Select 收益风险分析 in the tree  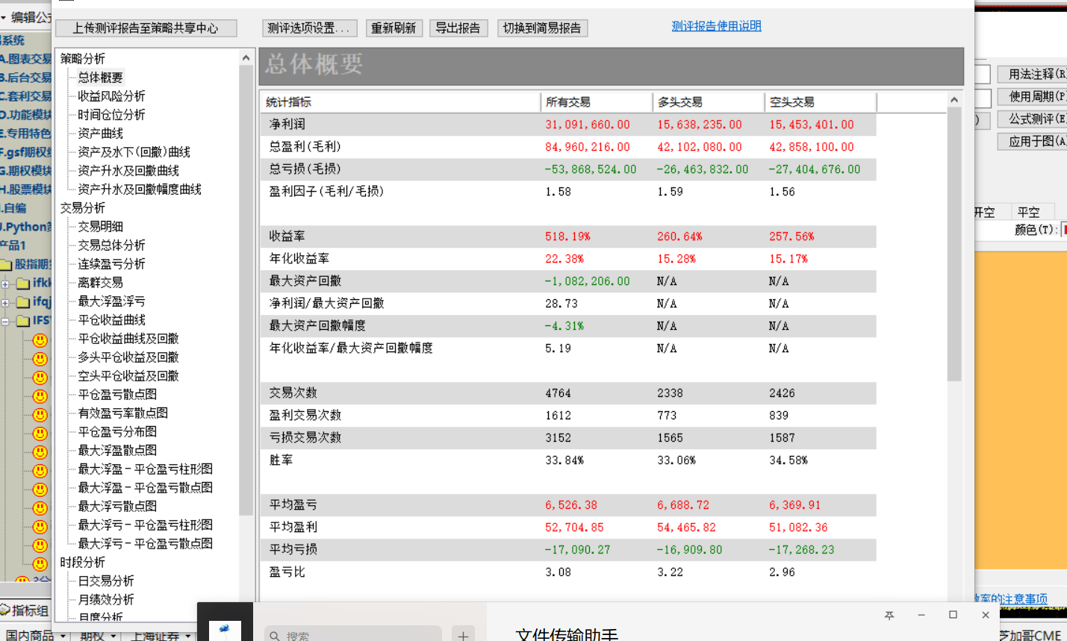click(x=111, y=96)
